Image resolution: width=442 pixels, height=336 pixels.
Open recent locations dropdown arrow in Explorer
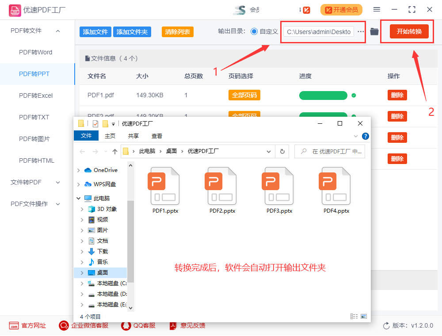[x=106, y=152]
